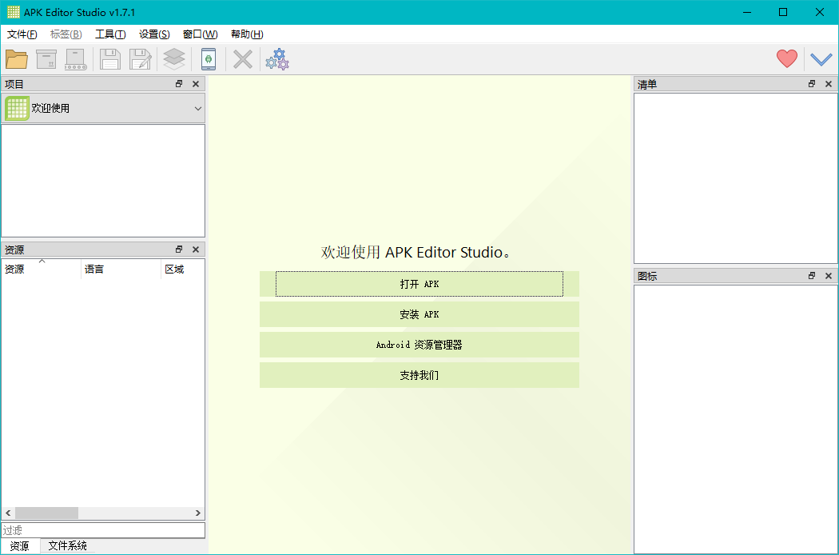Click the 支持我们 button

(x=419, y=376)
